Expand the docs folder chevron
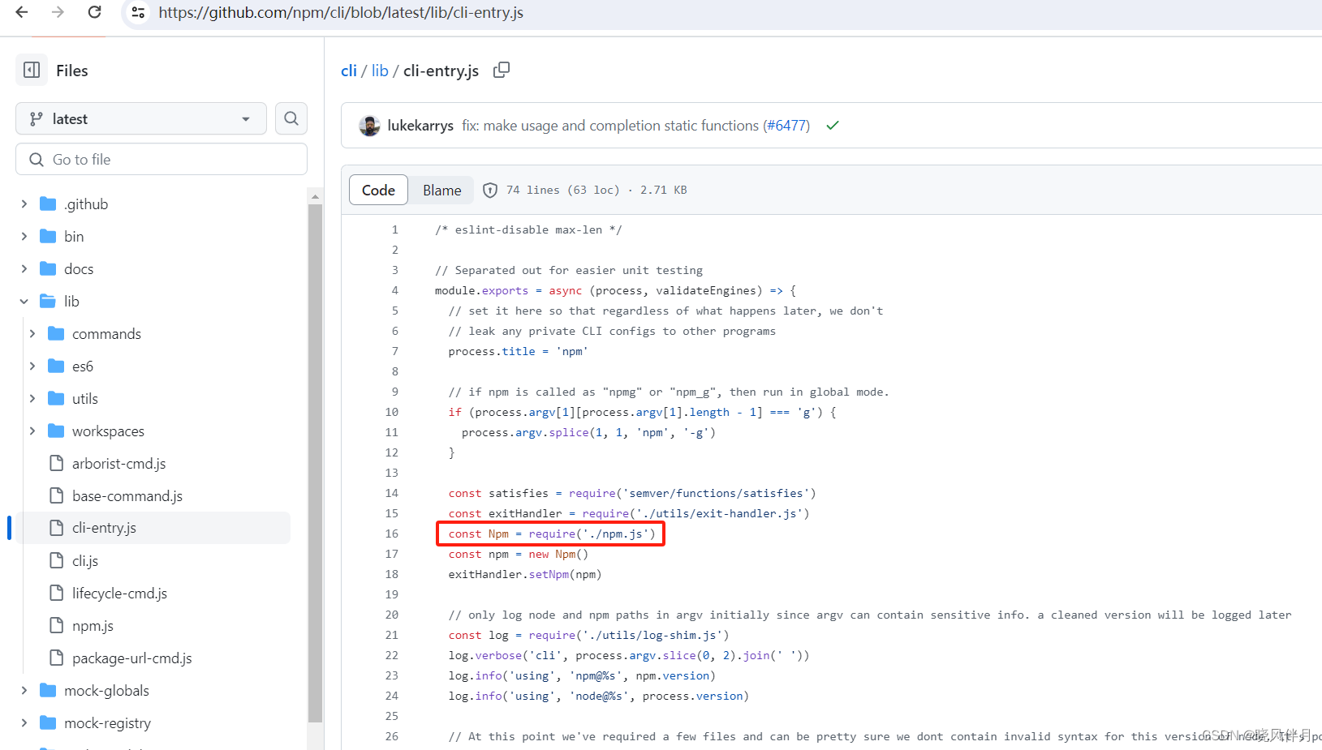This screenshot has height=750, width=1322. click(24, 269)
